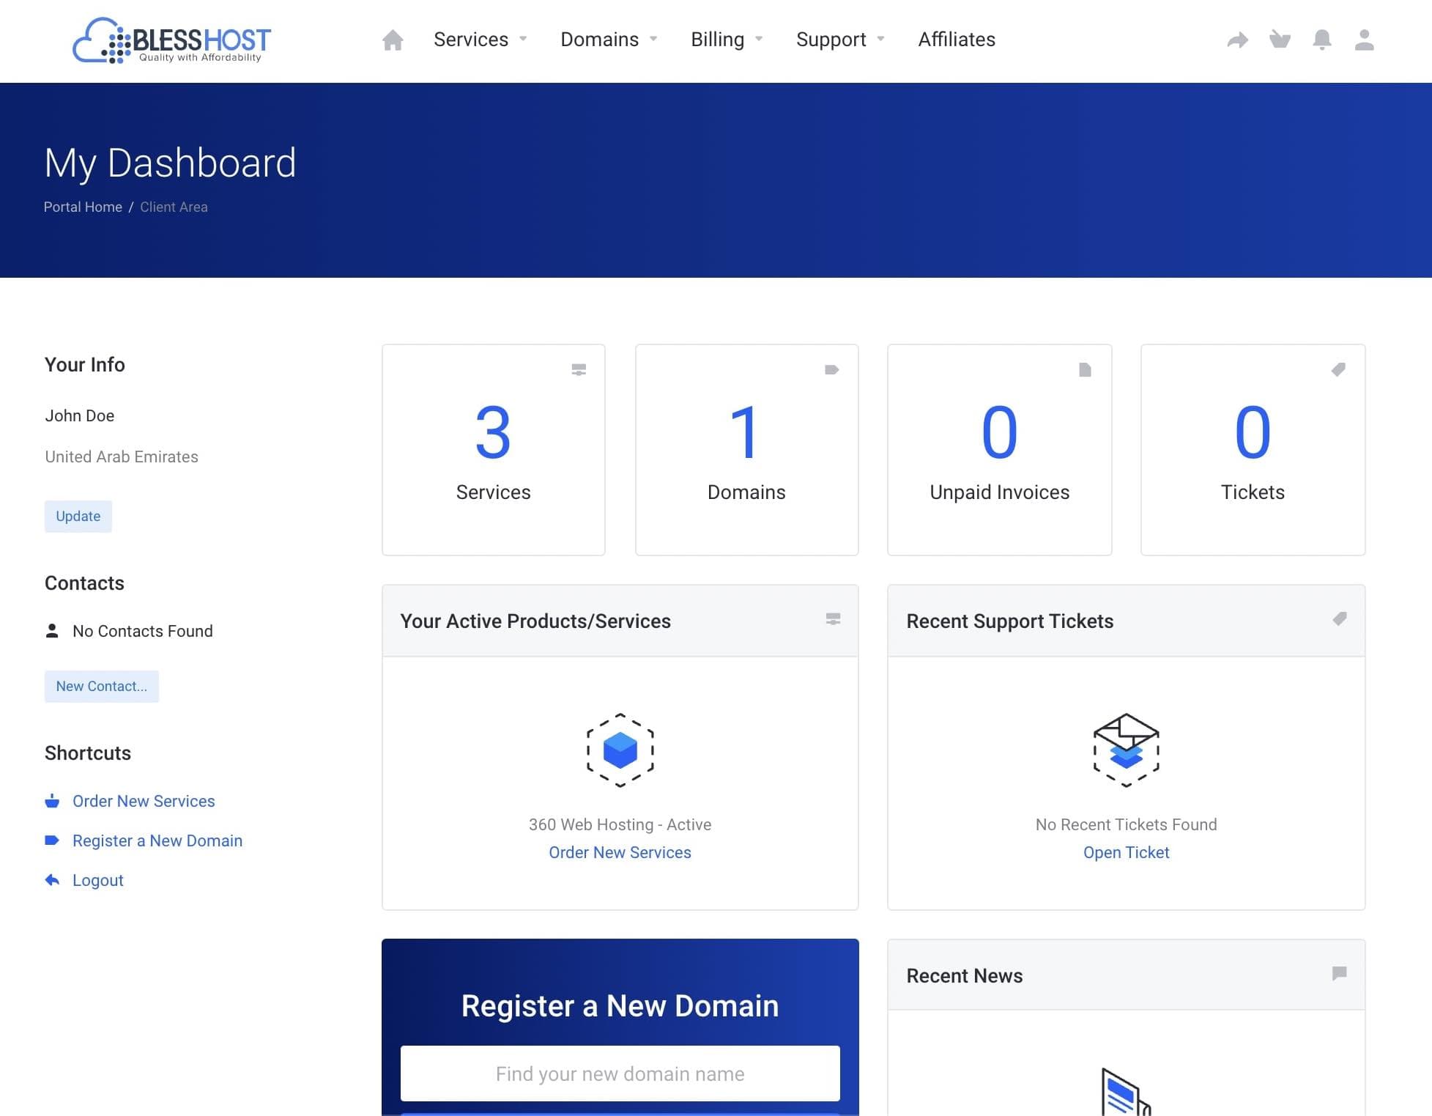The image size is (1432, 1116).
Task: Click the Register a New Domain link
Action: coord(157,840)
